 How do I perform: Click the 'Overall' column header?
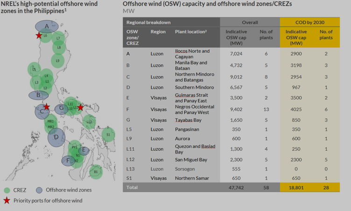tap(250, 22)
